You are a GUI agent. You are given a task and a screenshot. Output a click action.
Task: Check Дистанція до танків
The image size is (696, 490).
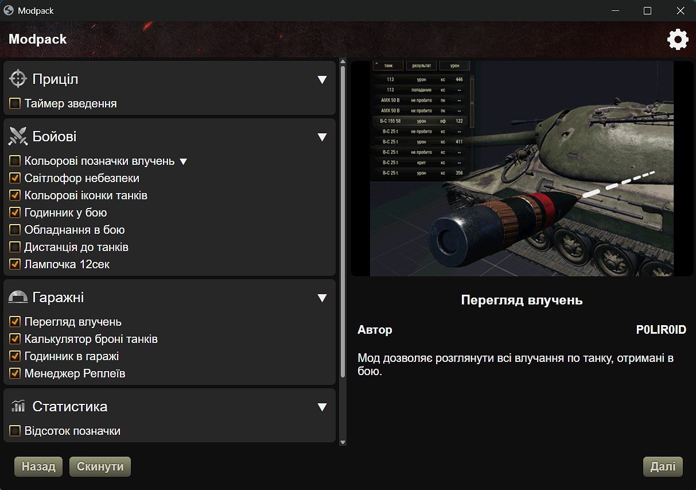[15, 248]
